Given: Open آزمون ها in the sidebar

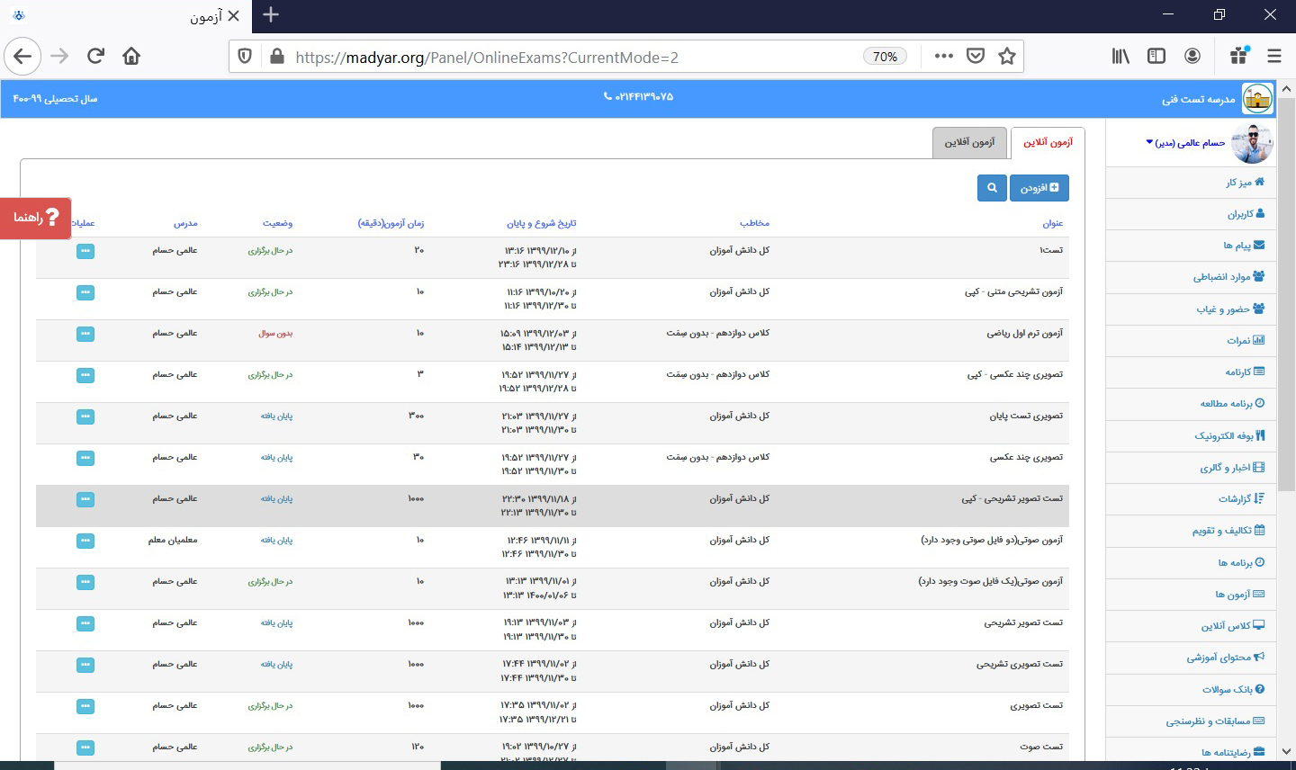Looking at the screenshot, I should pos(1239,595).
